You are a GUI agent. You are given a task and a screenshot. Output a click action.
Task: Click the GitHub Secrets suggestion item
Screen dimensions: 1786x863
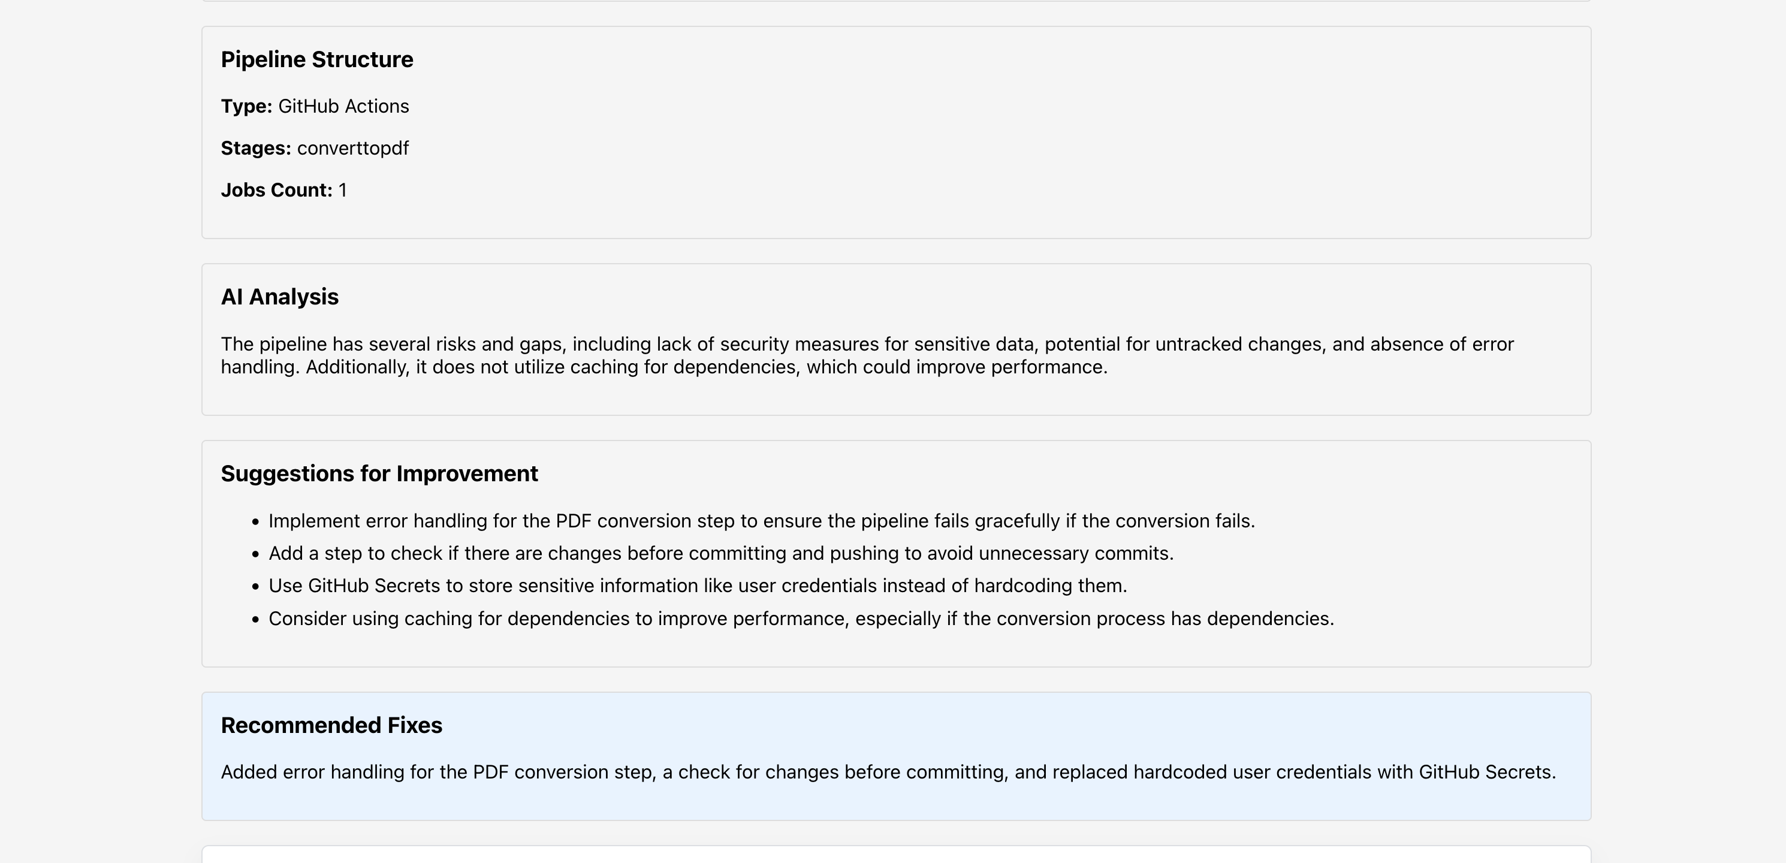tap(698, 586)
